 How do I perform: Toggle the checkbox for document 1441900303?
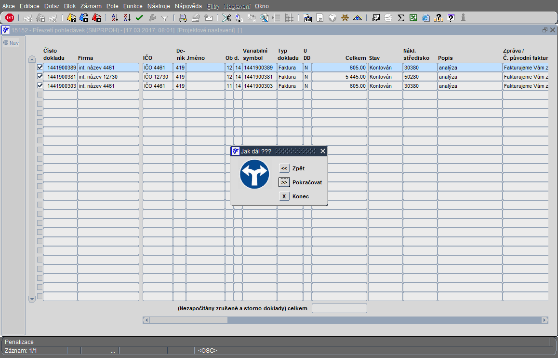pyautogui.click(x=40, y=85)
